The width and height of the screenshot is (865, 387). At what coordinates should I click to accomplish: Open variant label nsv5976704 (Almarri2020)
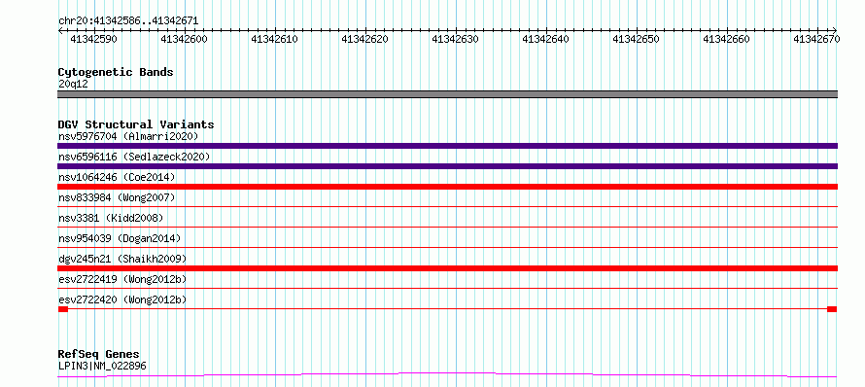128,136
